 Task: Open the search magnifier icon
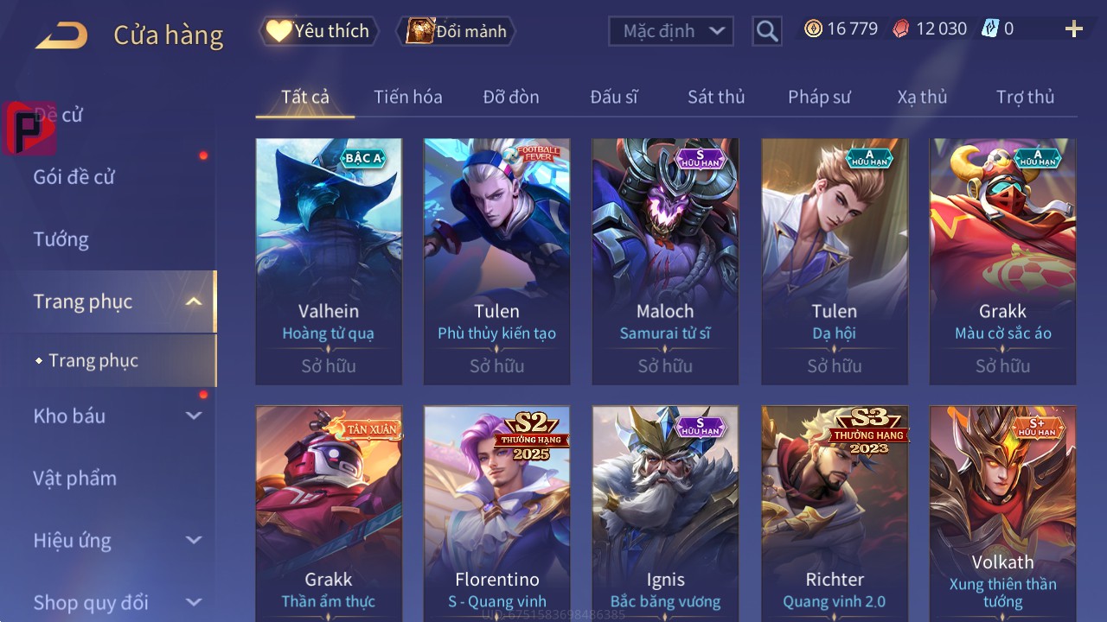point(766,31)
